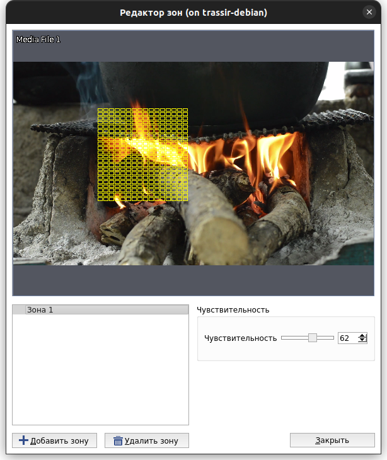Click the Чувствительность slider handle
The height and width of the screenshot is (460, 387).
pos(313,338)
